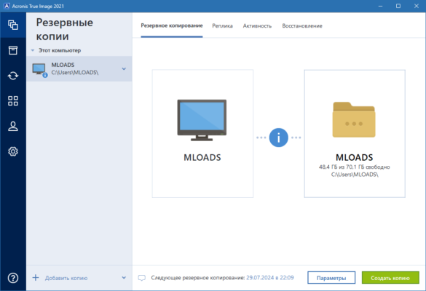Click the next backup date 29.07.2024 link
Viewport: 426px width, 291px height.
(x=269, y=278)
